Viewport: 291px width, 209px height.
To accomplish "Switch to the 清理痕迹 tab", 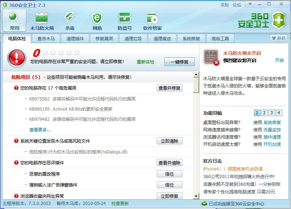I will click(x=162, y=38).
